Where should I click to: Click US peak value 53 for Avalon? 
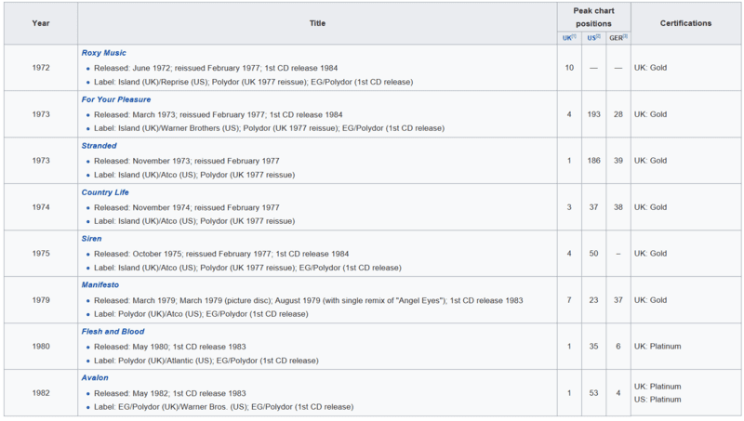click(593, 393)
